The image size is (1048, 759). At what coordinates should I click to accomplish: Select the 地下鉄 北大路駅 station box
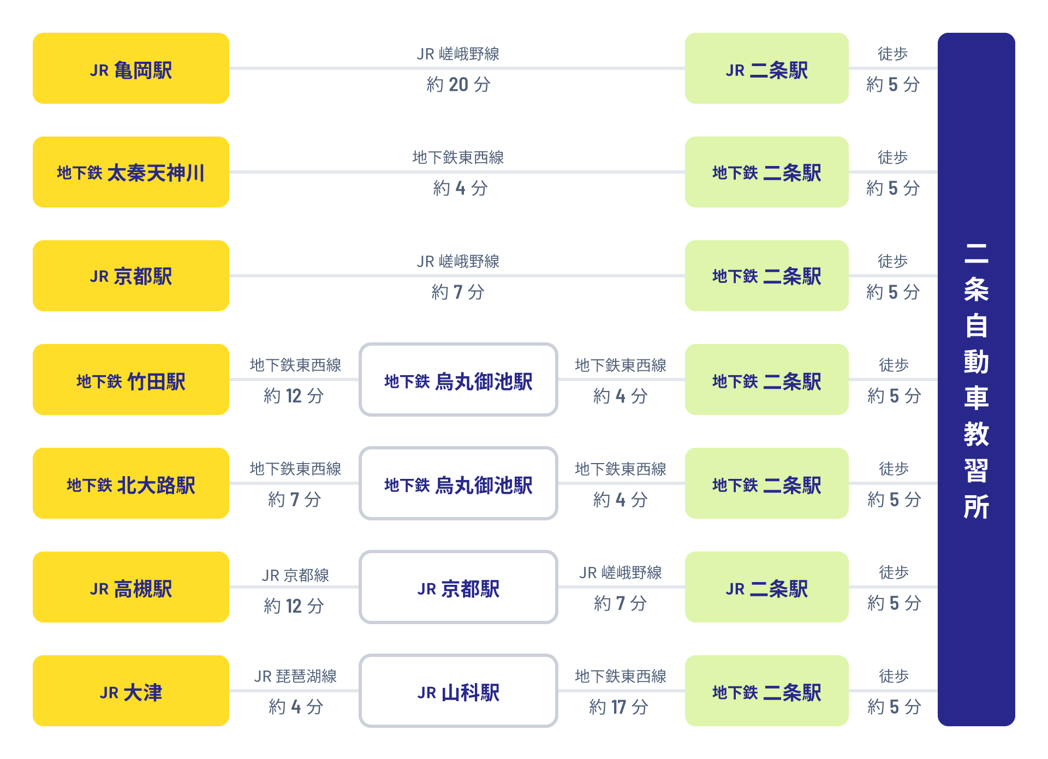(x=131, y=483)
